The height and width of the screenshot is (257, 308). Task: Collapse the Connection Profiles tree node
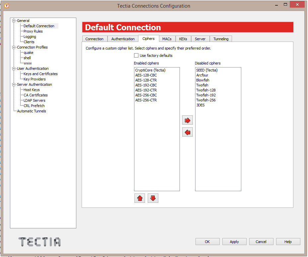coord(14,47)
